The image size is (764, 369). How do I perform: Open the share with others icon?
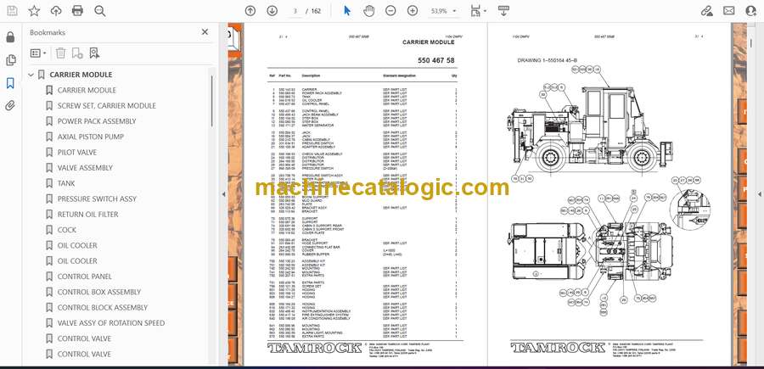(751, 11)
